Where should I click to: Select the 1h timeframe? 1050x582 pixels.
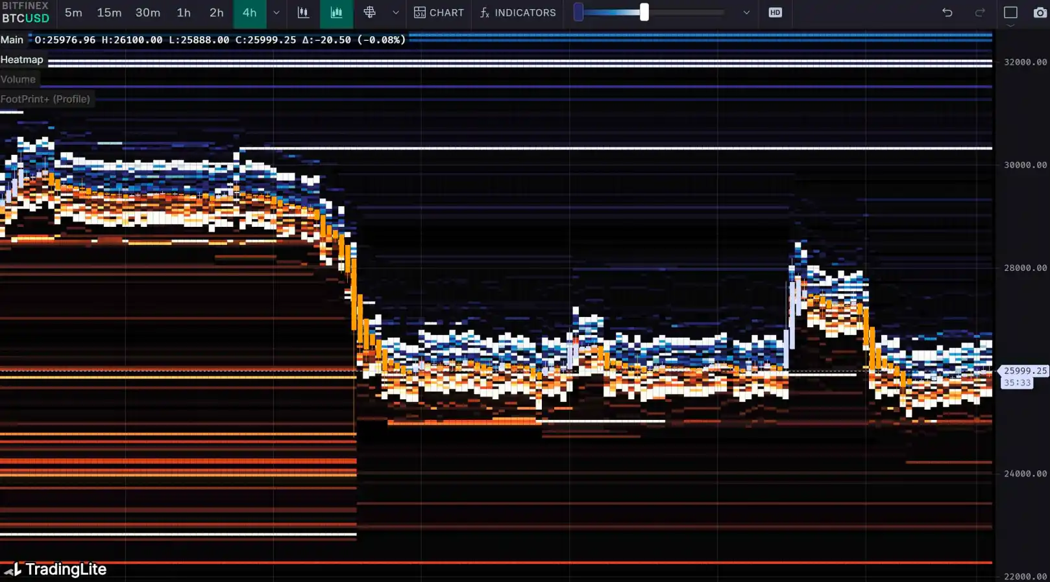pyautogui.click(x=184, y=13)
